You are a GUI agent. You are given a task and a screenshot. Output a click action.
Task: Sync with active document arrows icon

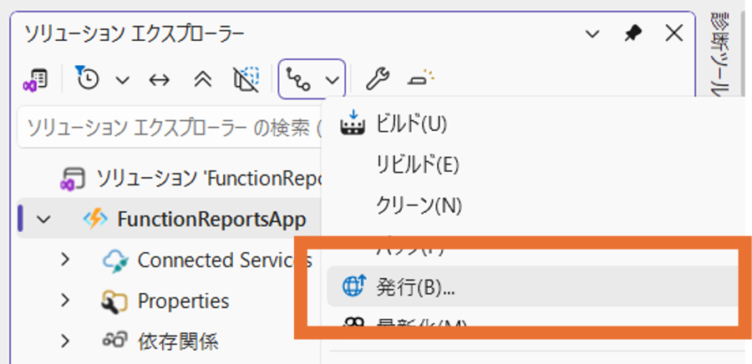160,80
